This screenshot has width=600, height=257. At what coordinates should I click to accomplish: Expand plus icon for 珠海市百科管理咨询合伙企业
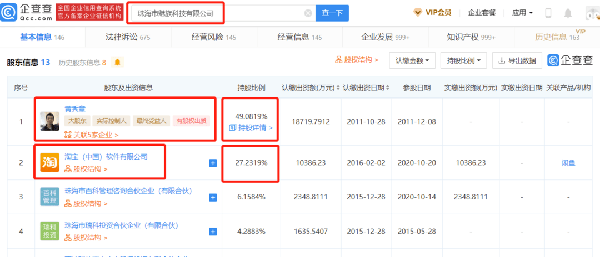point(213,197)
